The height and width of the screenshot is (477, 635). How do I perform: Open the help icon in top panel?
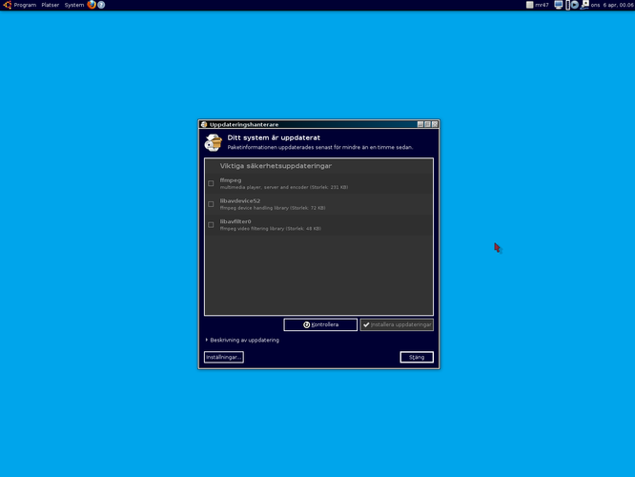point(101,5)
